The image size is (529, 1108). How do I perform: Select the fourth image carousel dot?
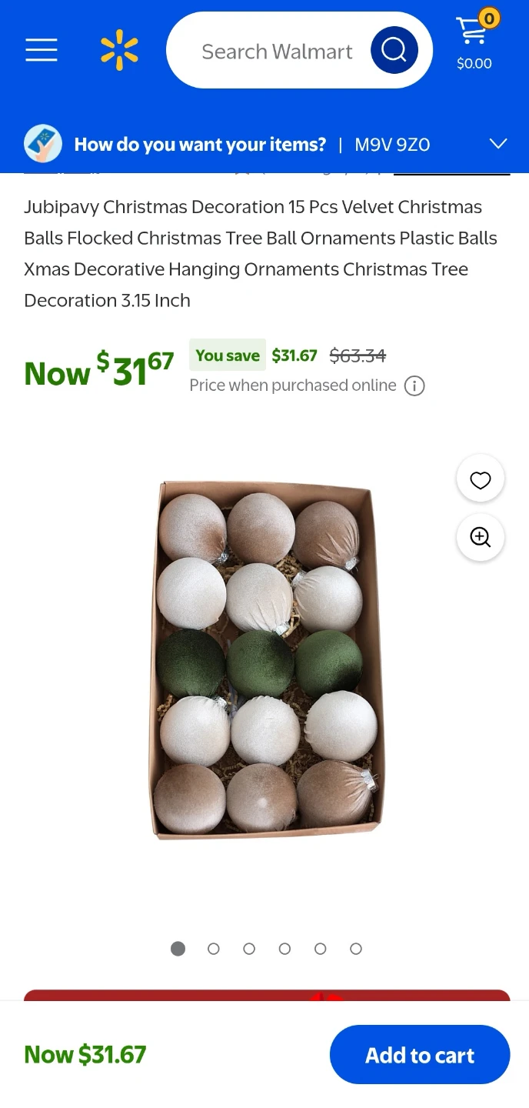click(x=284, y=949)
